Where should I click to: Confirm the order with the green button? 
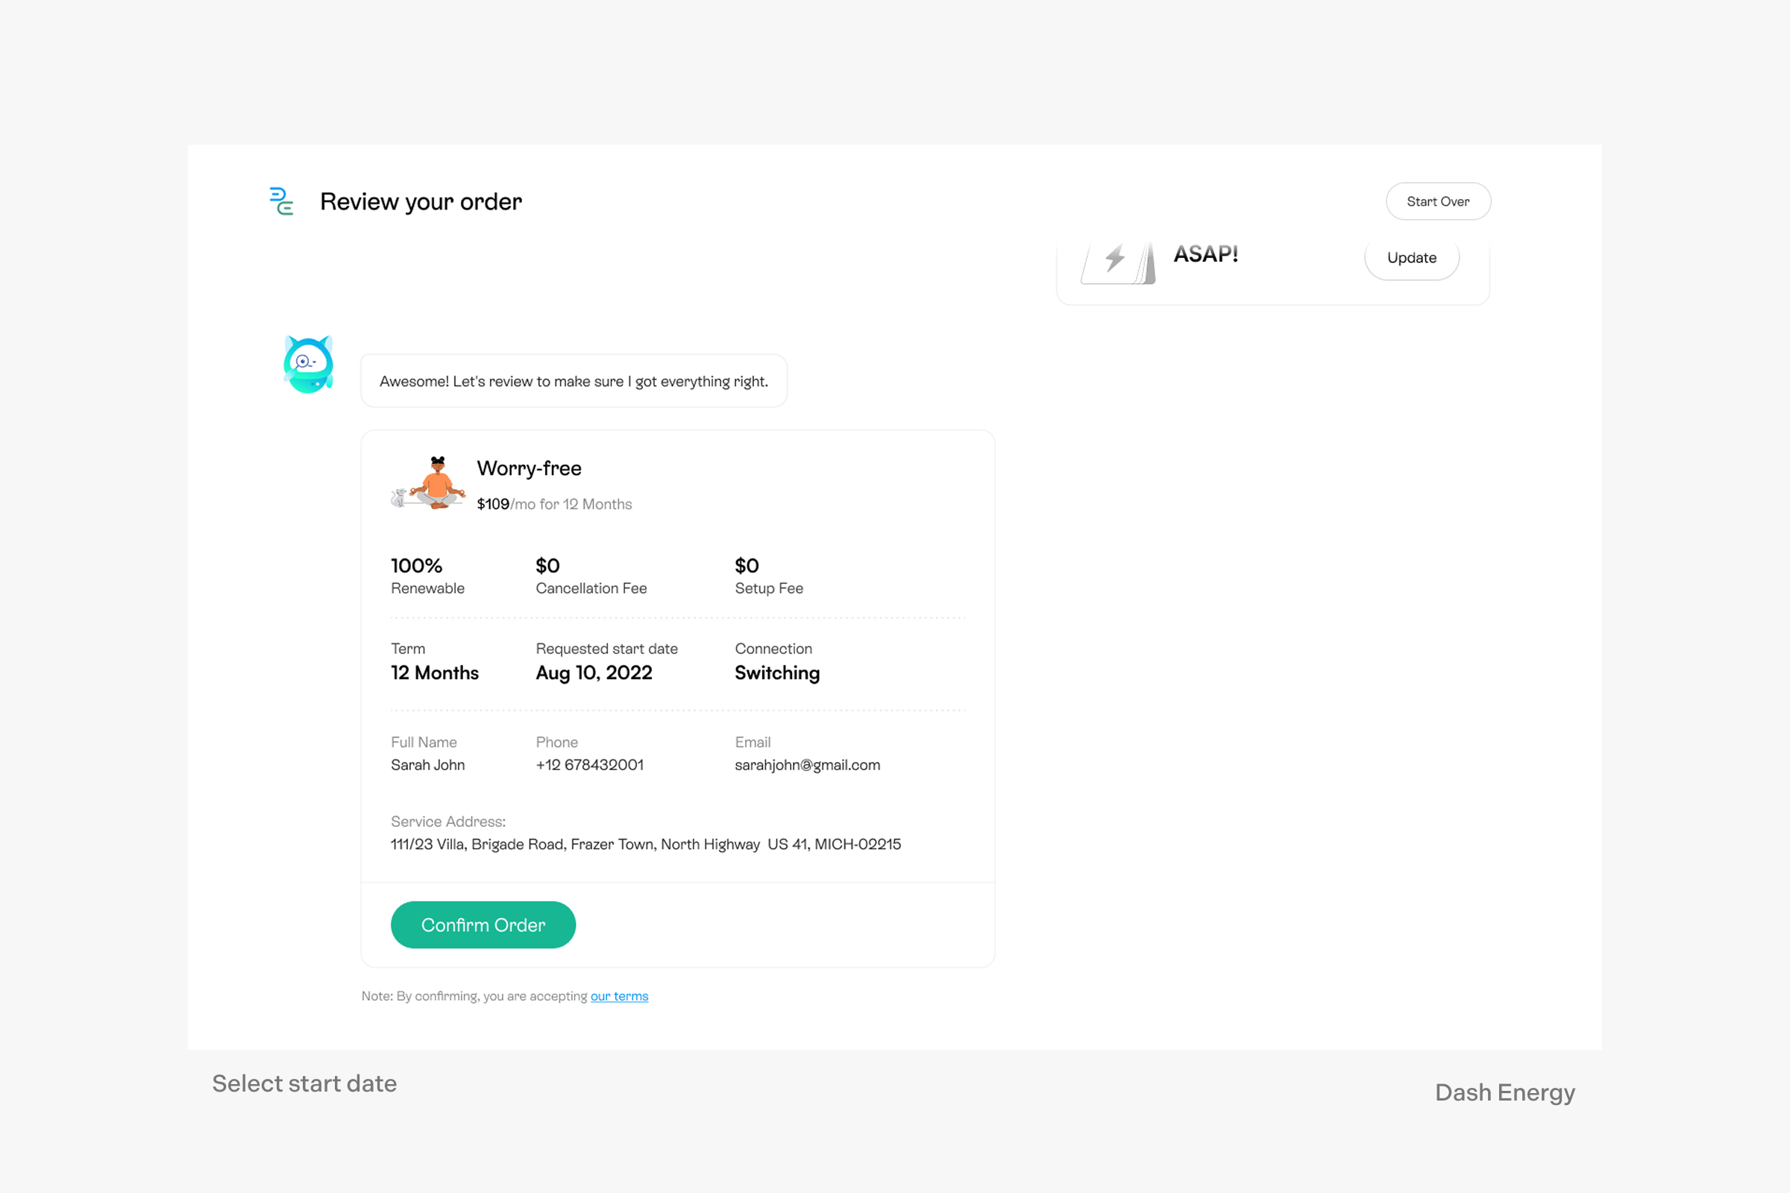pos(483,925)
